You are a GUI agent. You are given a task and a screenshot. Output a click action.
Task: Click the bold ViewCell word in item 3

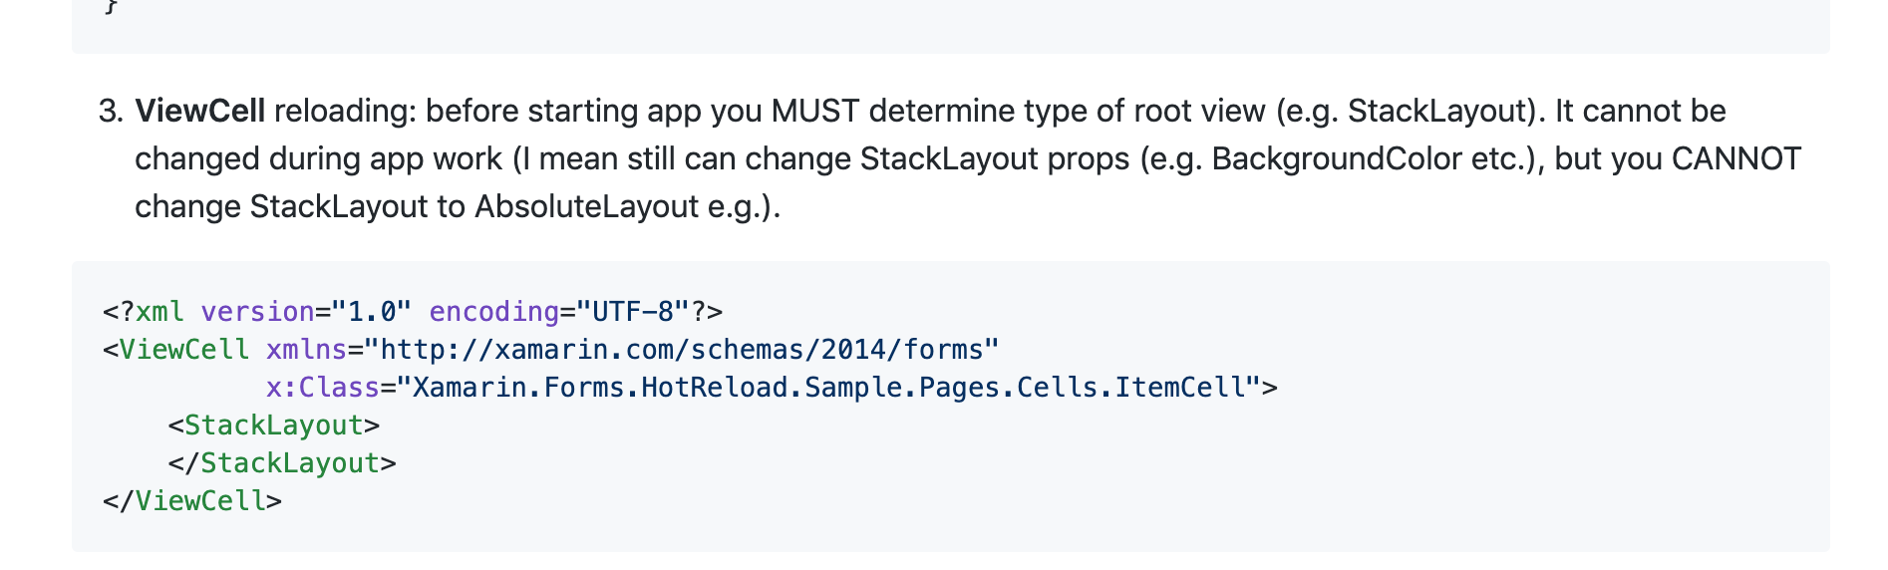(199, 111)
